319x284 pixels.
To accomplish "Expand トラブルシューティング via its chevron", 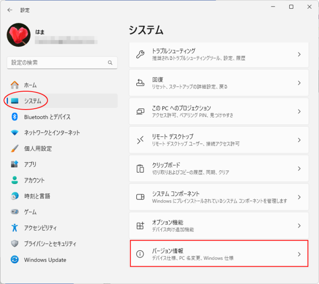I will coord(299,54).
